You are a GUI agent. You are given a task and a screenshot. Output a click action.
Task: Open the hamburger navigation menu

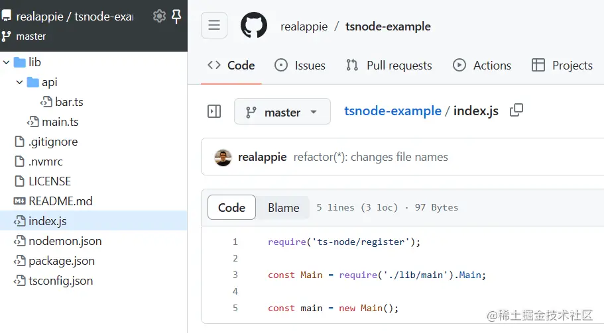click(214, 25)
